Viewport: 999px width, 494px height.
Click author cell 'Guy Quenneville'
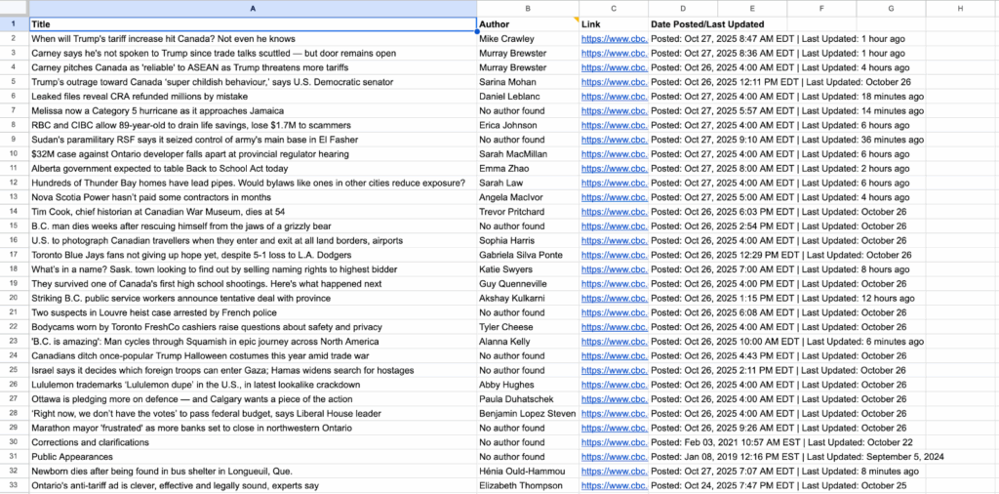[x=528, y=284]
